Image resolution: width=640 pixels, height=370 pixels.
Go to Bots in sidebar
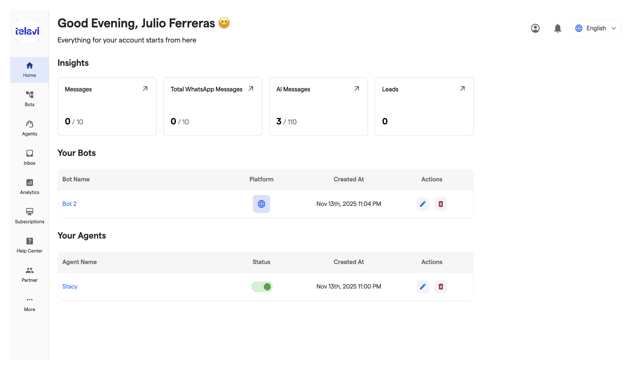click(29, 99)
